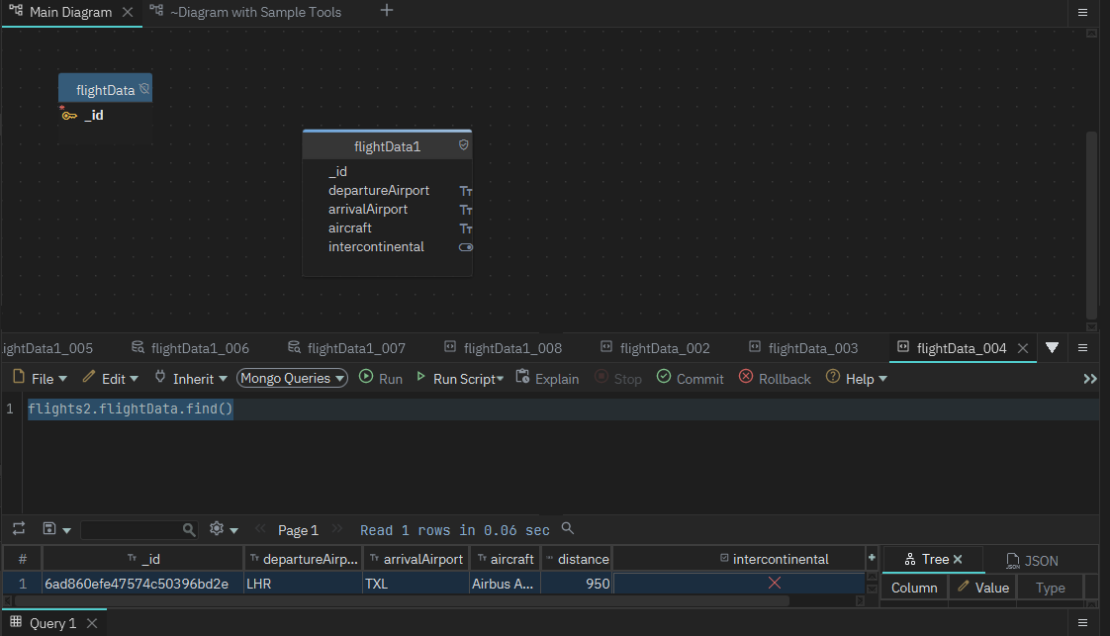The width and height of the screenshot is (1110, 636).
Task: Click the icon beside the flightData title
Action: 144,88
